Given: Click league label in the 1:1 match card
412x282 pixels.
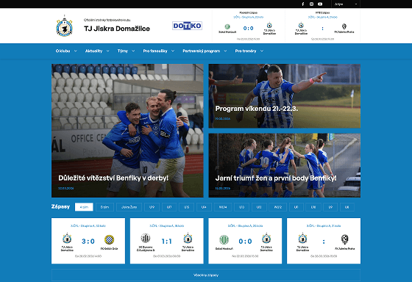Looking at the screenshot, I should click(x=167, y=225).
